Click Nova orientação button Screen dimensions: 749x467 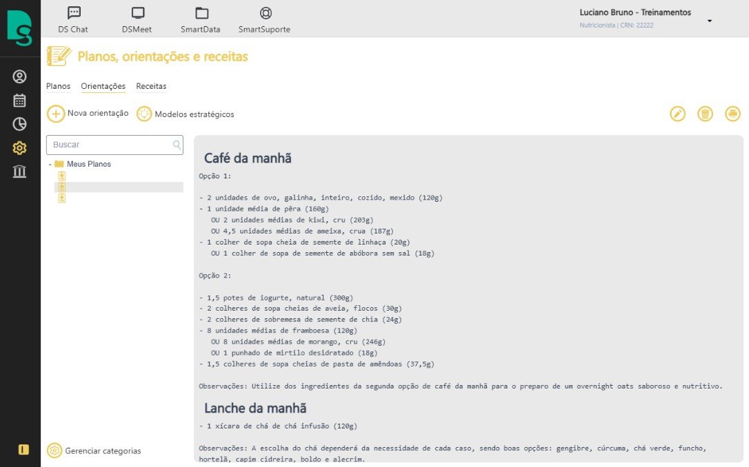[88, 114]
